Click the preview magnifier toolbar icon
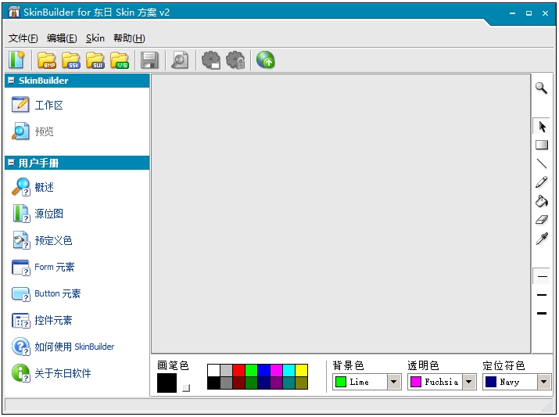This screenshot has width=559, height=417. pyautogui.click(x=180, y=60)
